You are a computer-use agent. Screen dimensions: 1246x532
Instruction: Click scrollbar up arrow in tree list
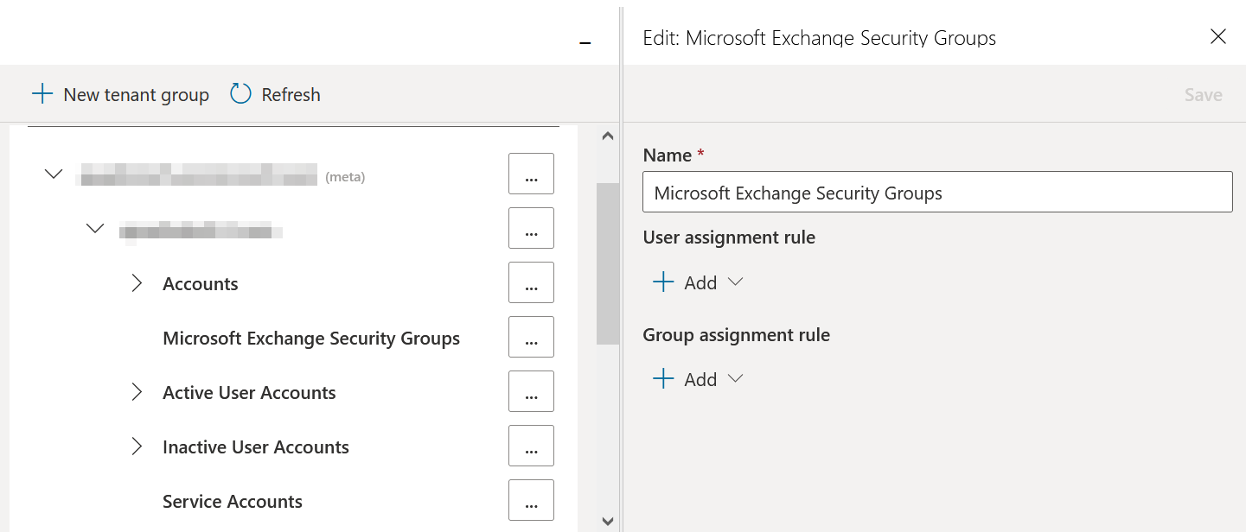click(x=607, y=136)
